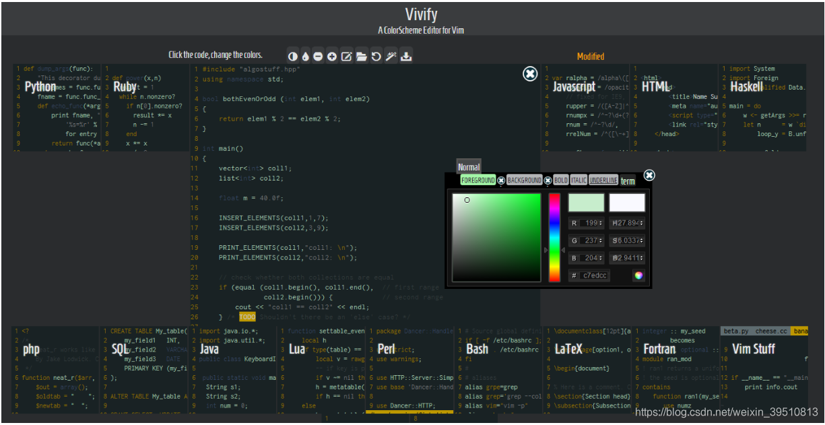Select the FOREGROUND tab in color picker
The image size is (825, 425).
tap(478, 181)
